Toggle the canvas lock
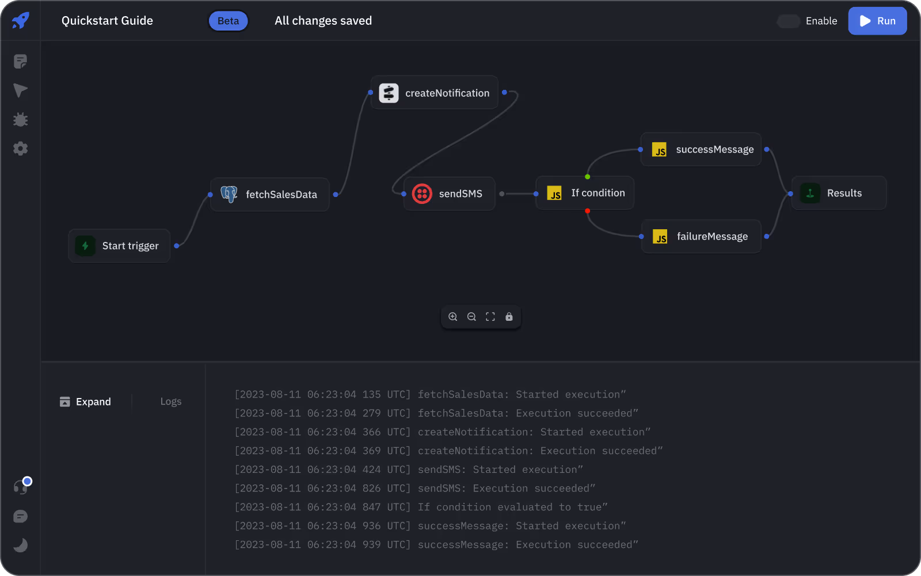Image resolution: width=921 pixels, height=576 pixels. (x=509, y=317)
